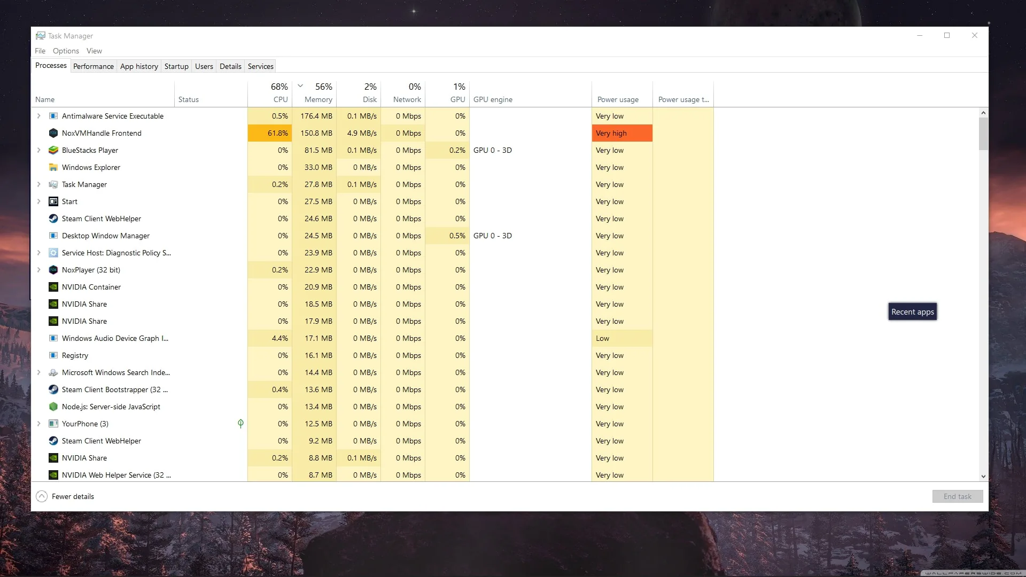
Task: Click the scrollbar down arrow
Action: pyautogui.click(x=983, y=477)
